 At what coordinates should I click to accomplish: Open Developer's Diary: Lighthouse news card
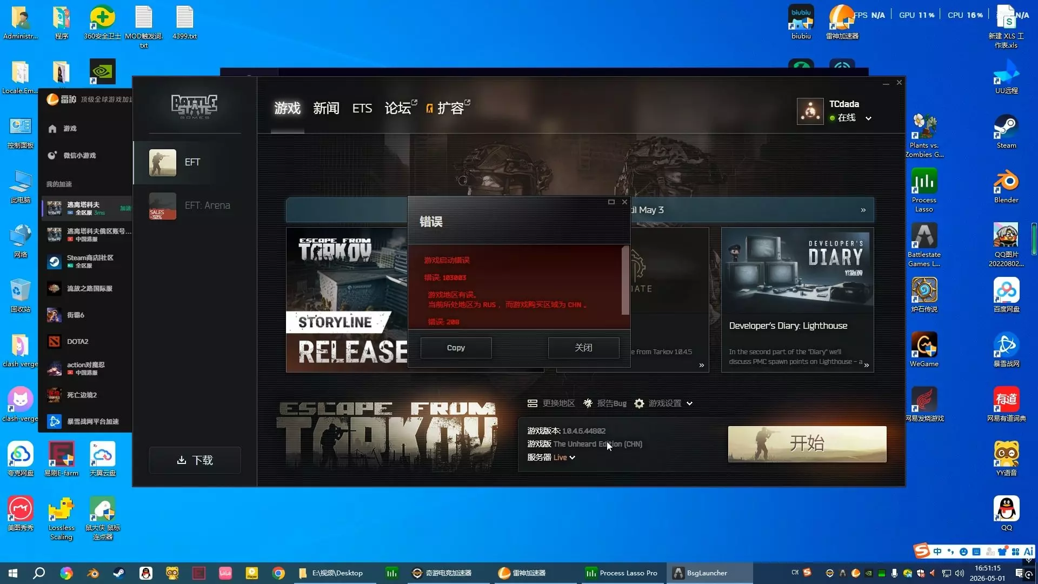[797, 300]
